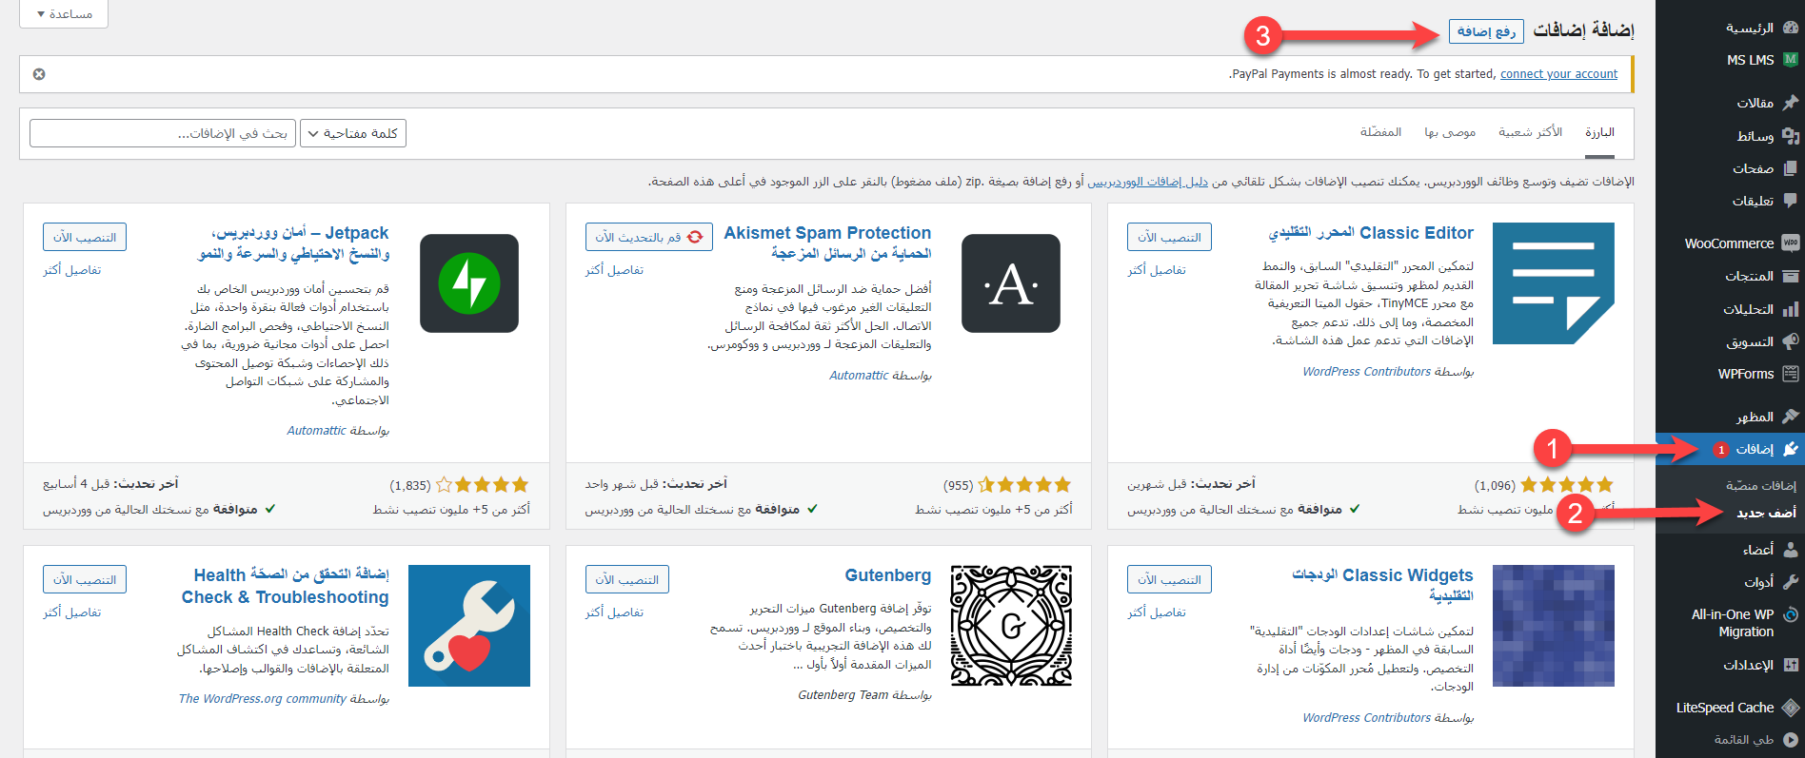Switch to the المفضّلة favorites tab
The height and width of the screenshot is (758, 1805).
(x=1380, y=132)
